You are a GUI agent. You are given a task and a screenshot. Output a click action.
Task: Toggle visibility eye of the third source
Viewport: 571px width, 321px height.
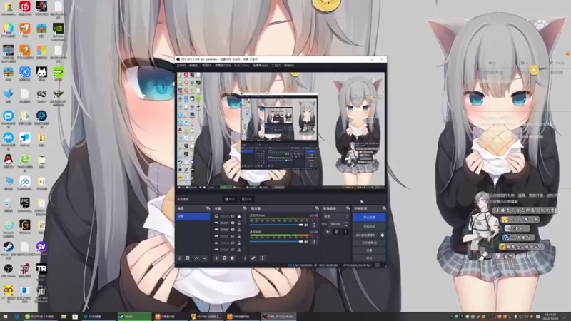(x=233, y=230)
